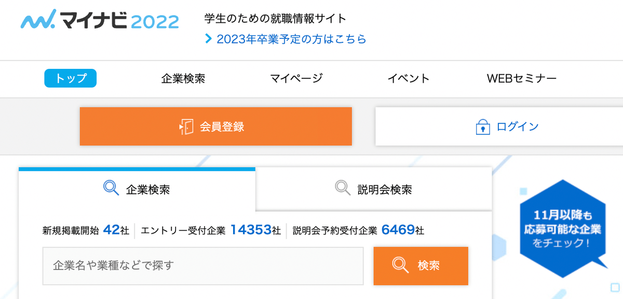Click the blue chevron before 2023年卒業予定 link
Image resolution: width=623 pixels, height=299 pixels.
(x=208, y=38)
